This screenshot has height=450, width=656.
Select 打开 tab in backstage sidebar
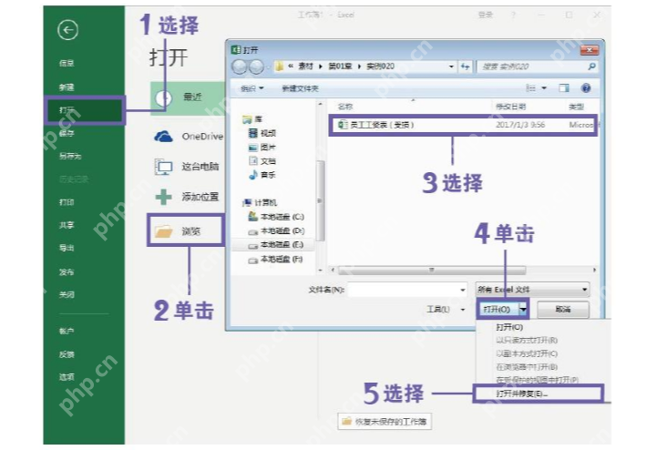tap(84, 110)
